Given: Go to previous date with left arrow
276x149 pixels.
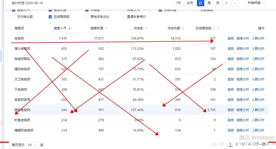Looking at the screenshot, I should point(226,3).
